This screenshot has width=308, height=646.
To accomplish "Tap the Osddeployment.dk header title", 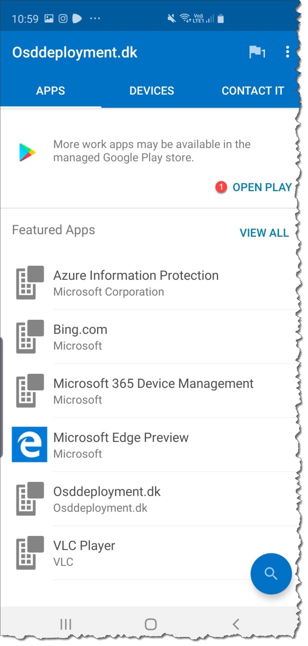I will pyautogui.click(x=74, y=53).
